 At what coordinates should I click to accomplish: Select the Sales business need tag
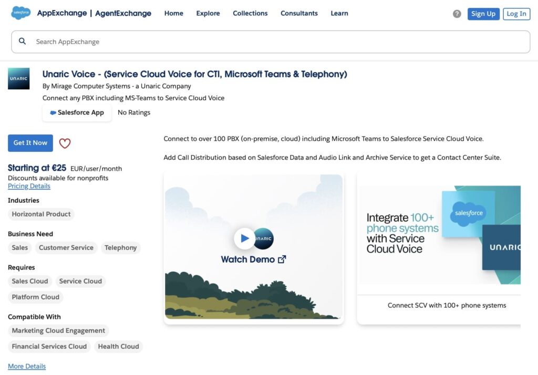tap(19, 248)
